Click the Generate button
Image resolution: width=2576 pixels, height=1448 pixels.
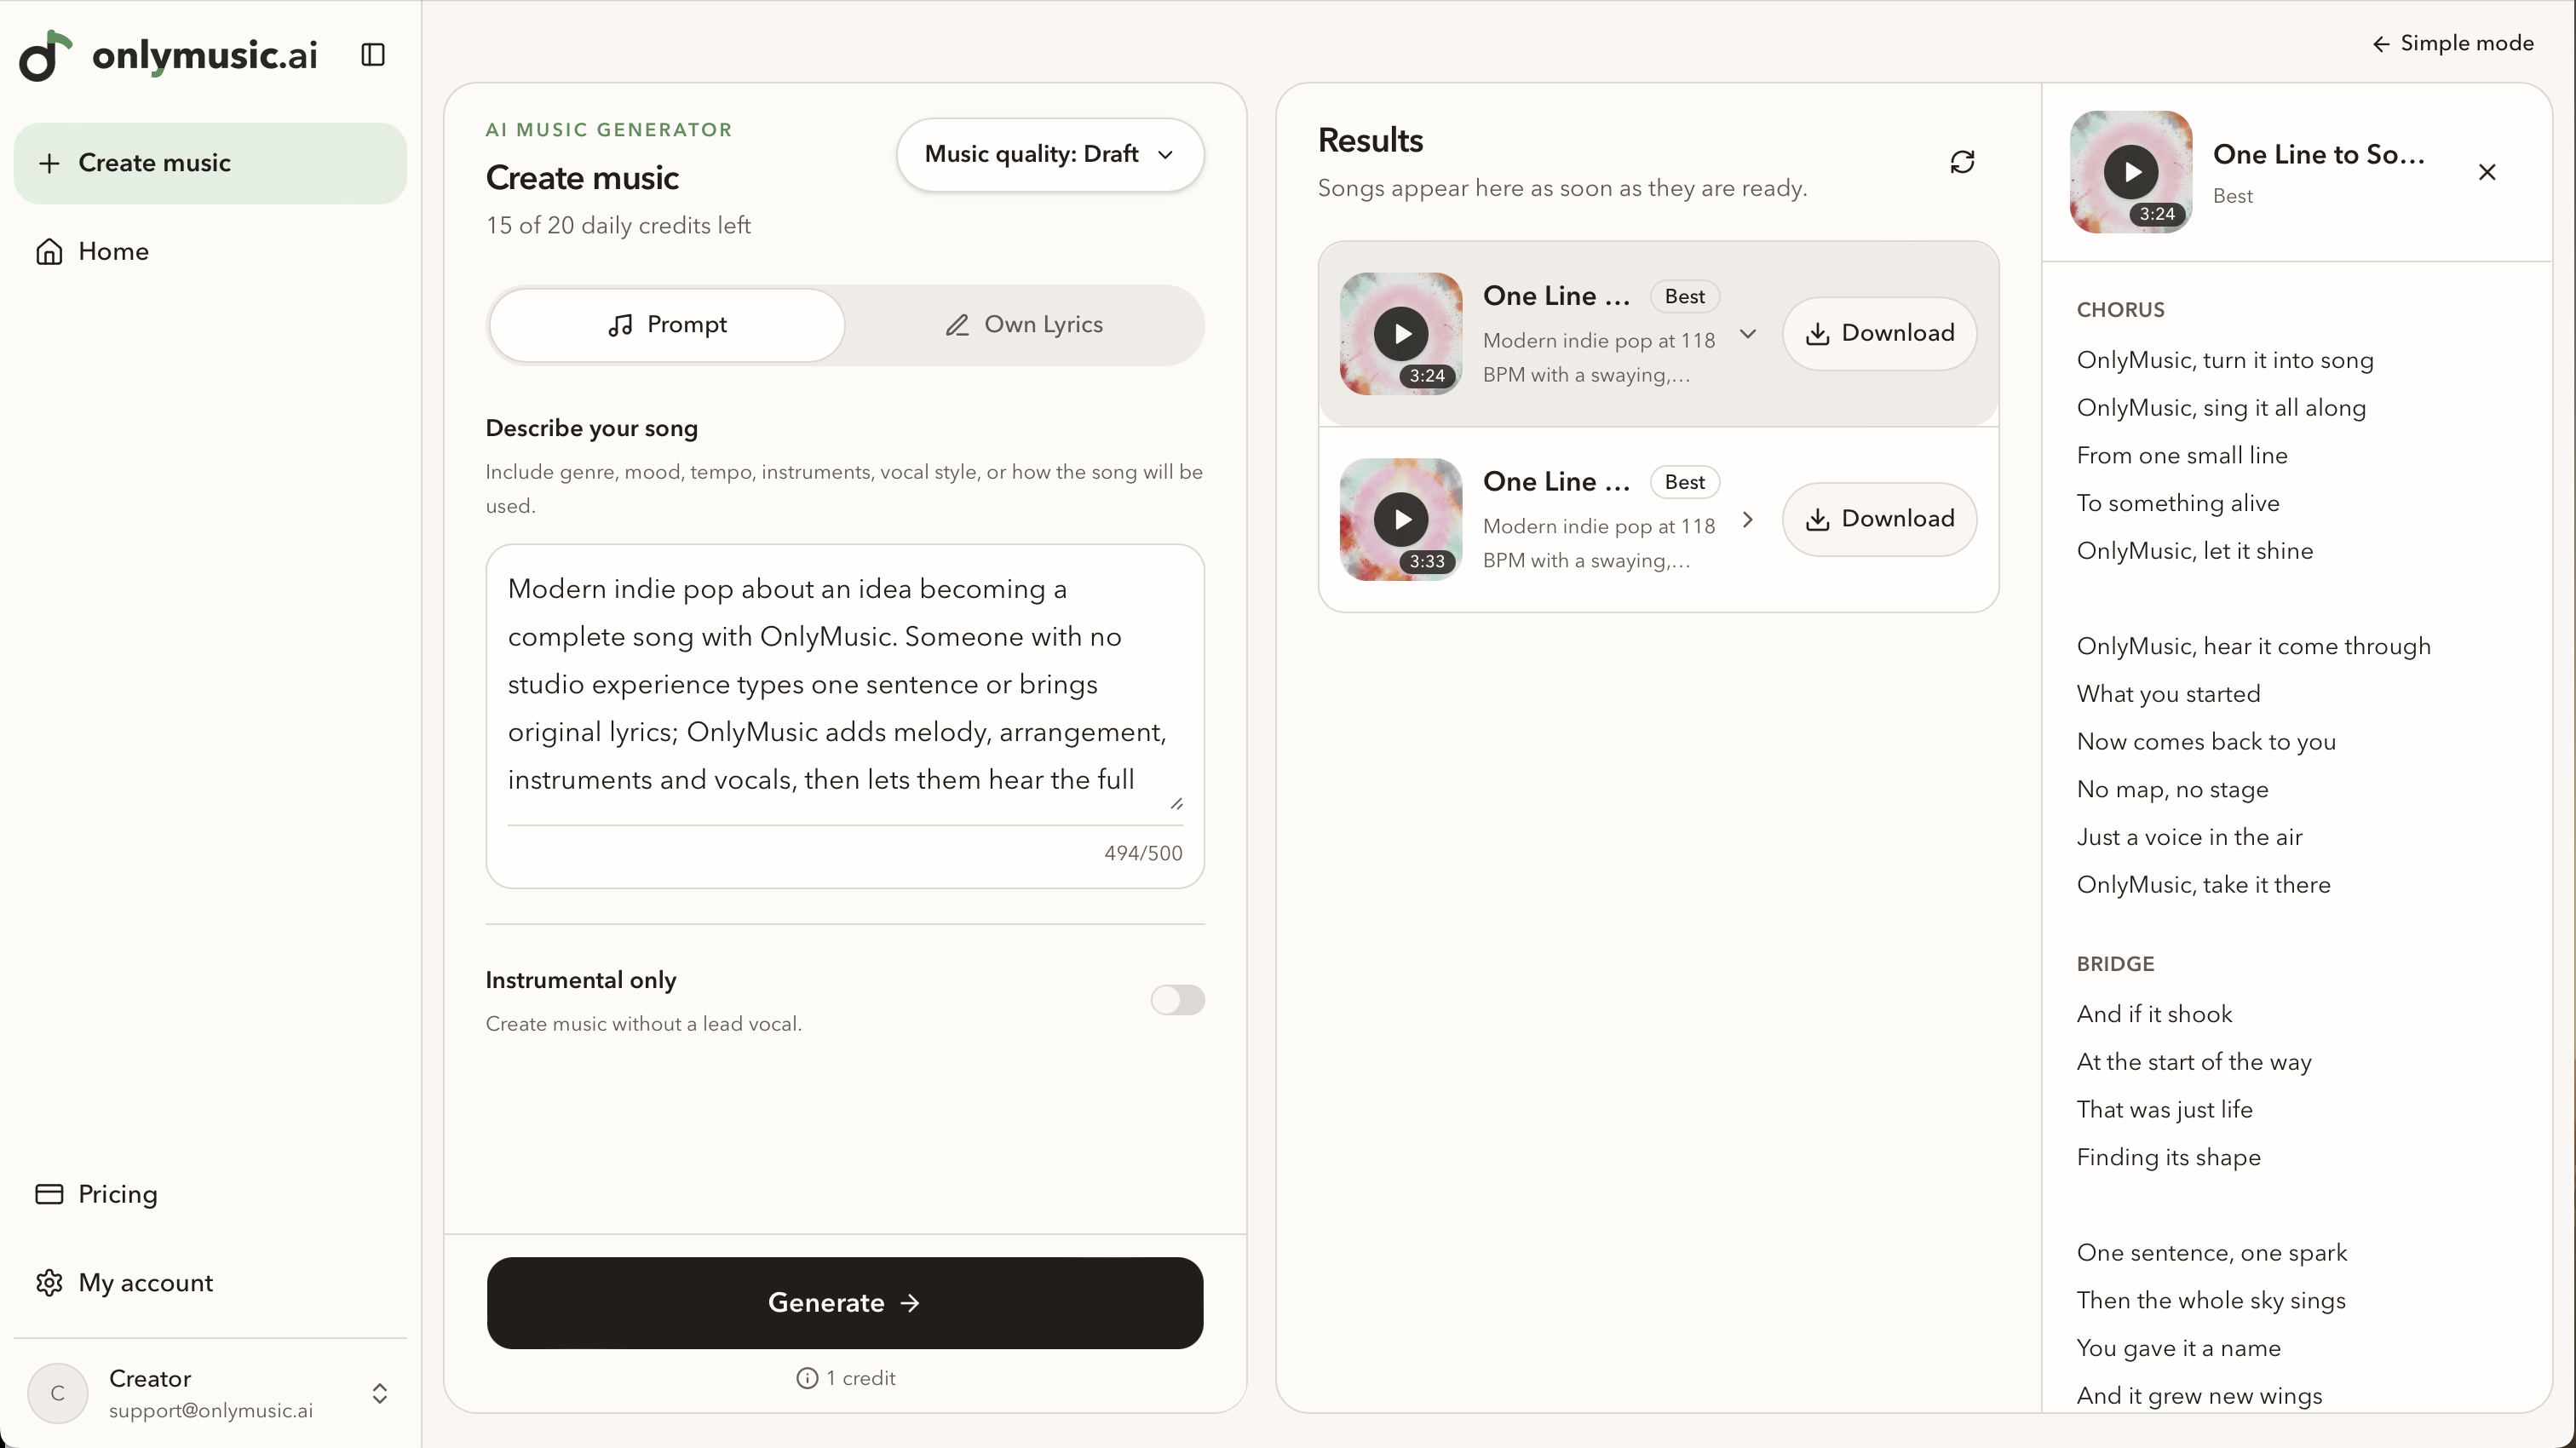(845, 1302)
